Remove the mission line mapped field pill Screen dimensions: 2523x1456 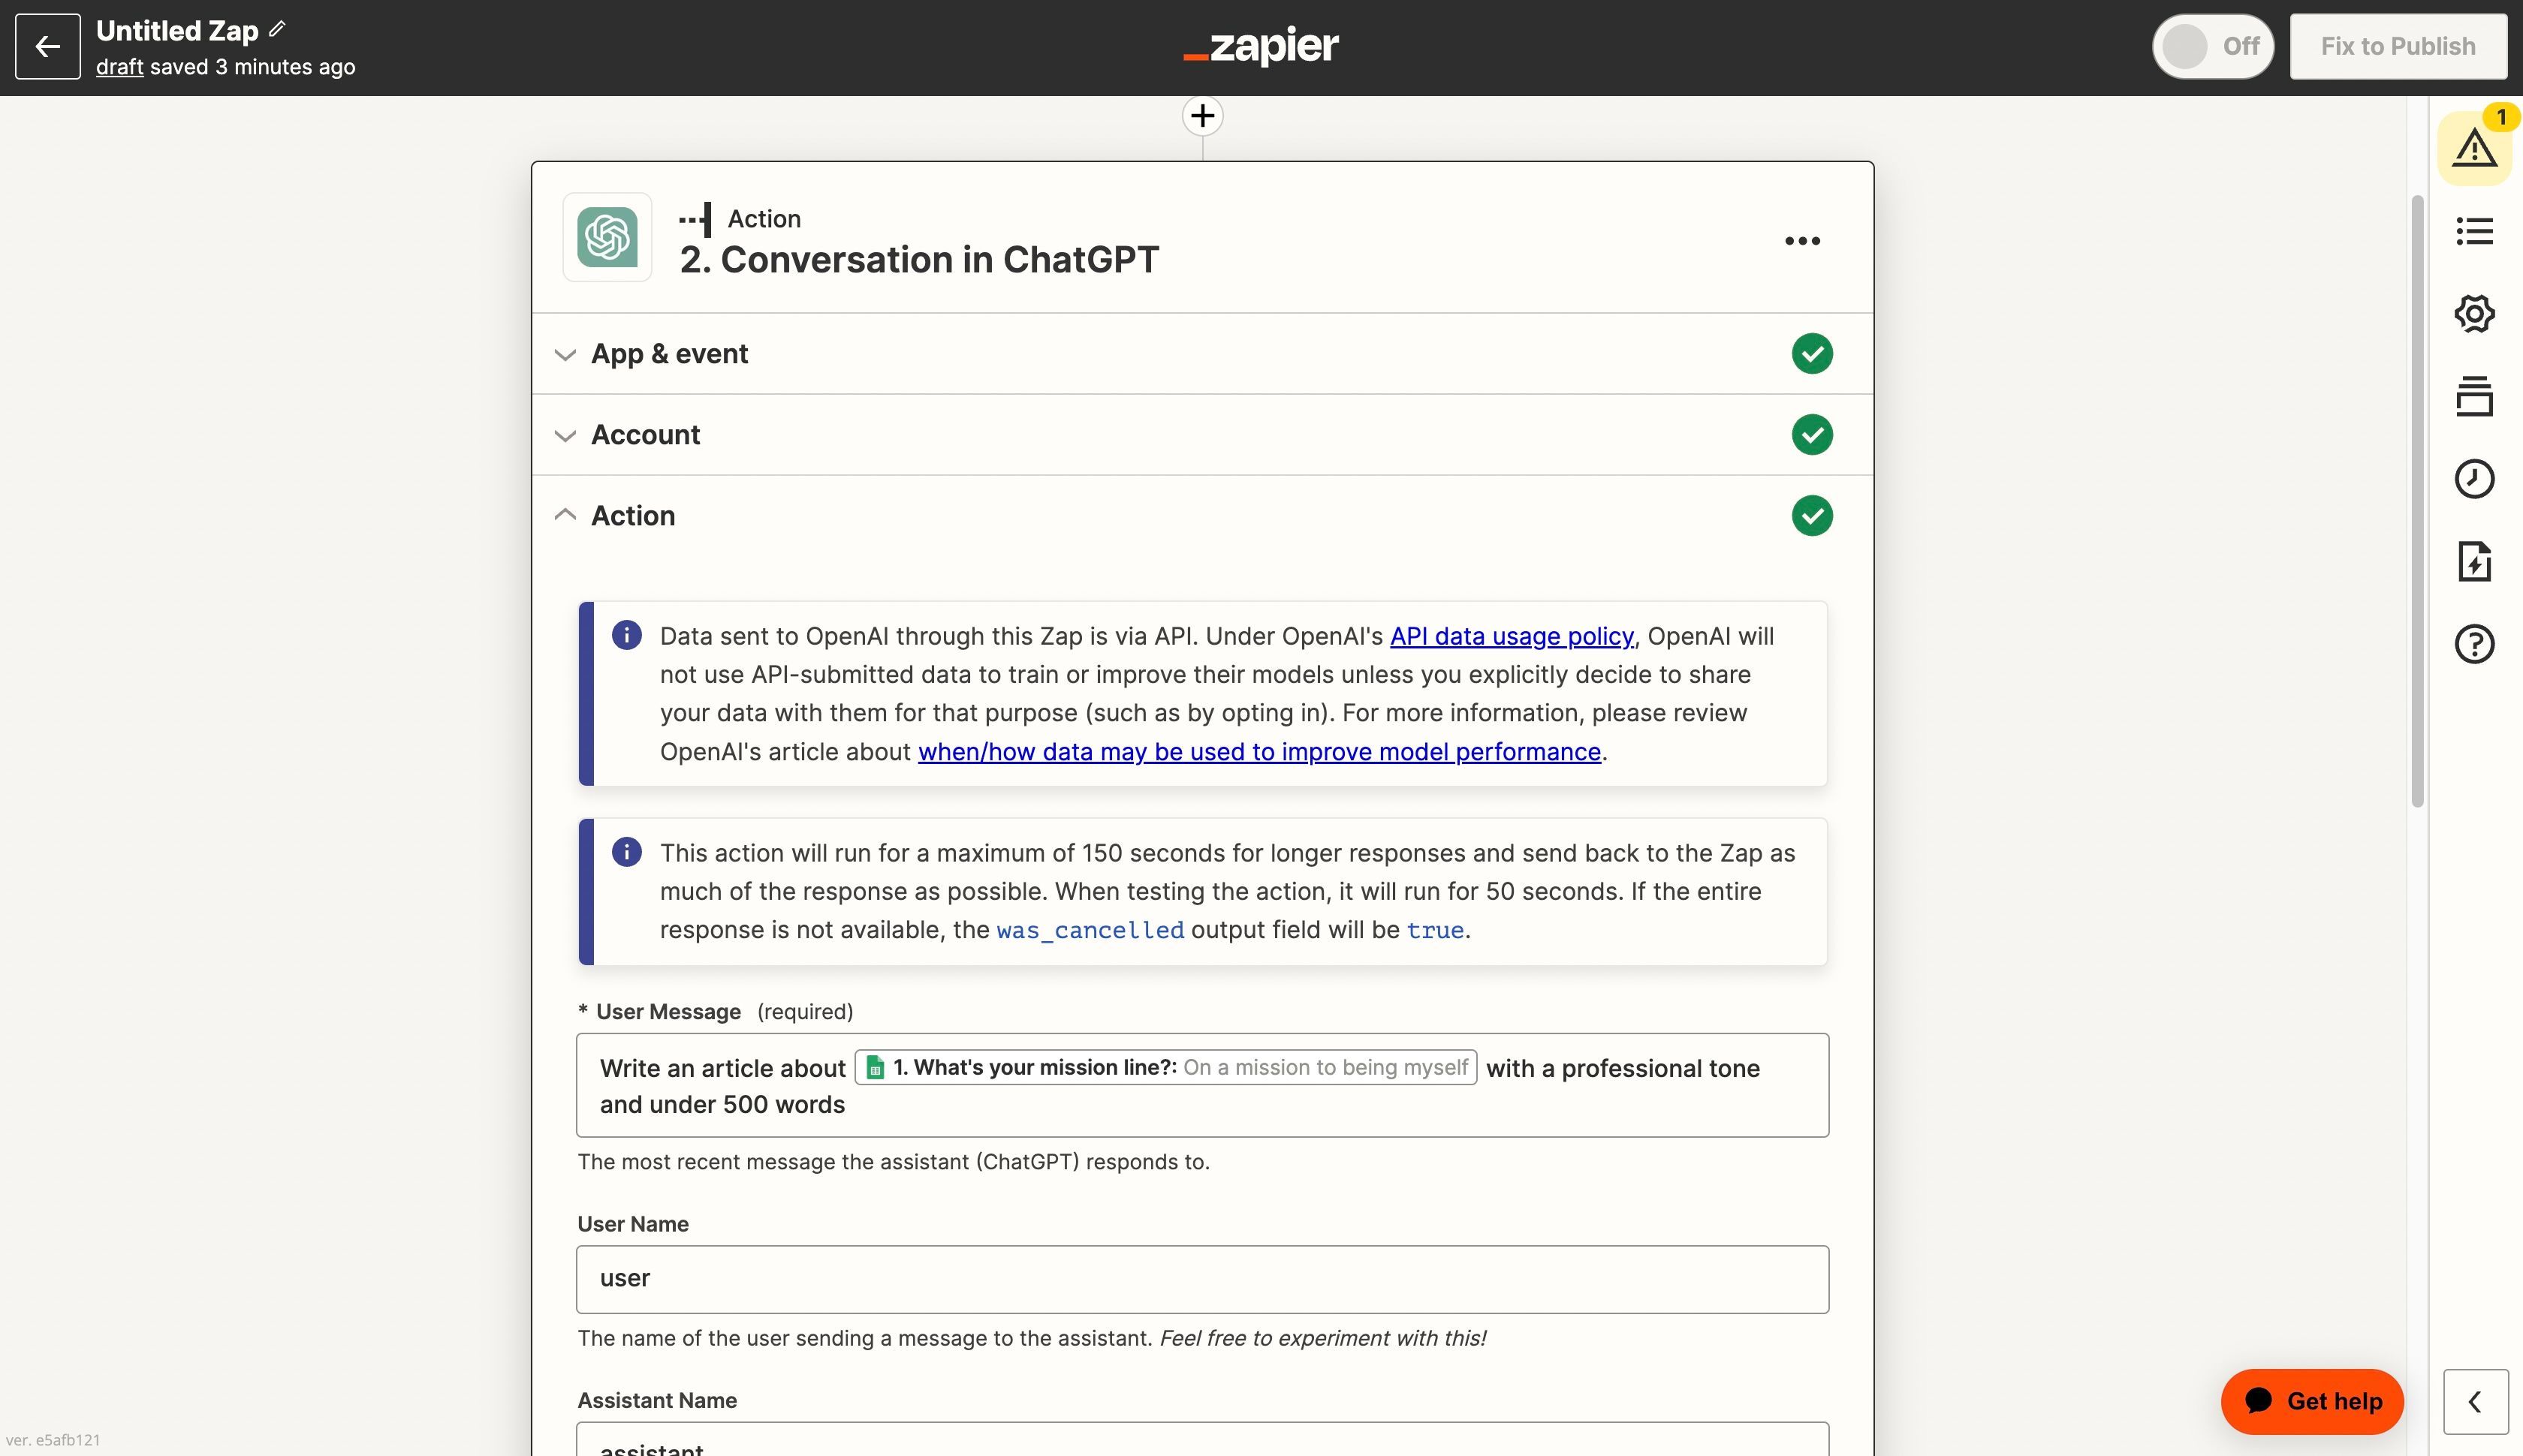pos(1165,1067)
